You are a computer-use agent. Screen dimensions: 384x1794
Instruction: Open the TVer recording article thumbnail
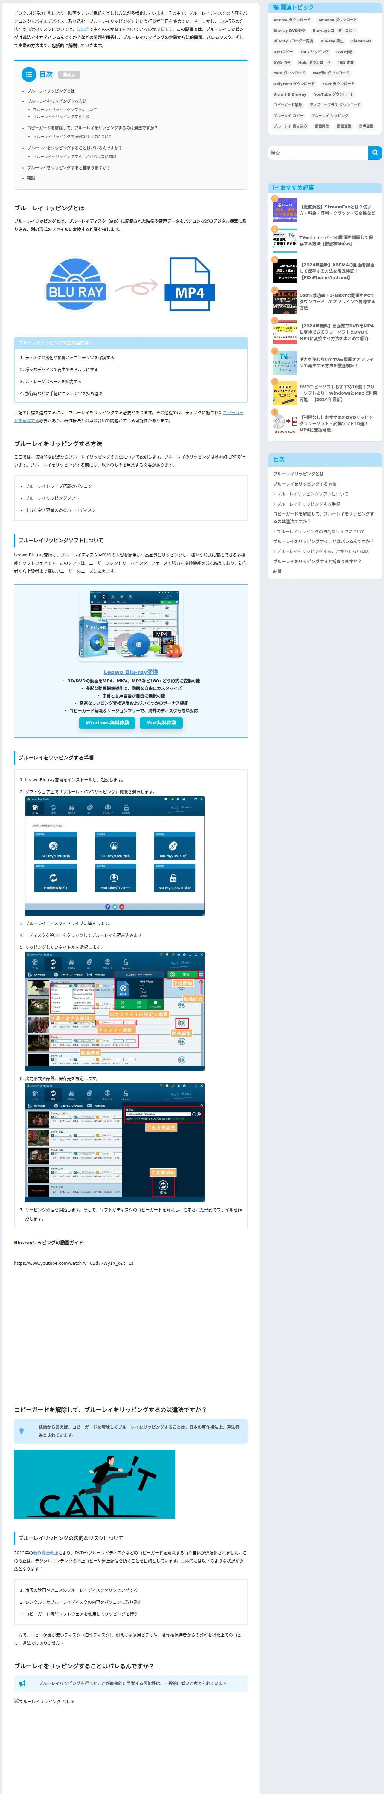click(x=284, y=240)
